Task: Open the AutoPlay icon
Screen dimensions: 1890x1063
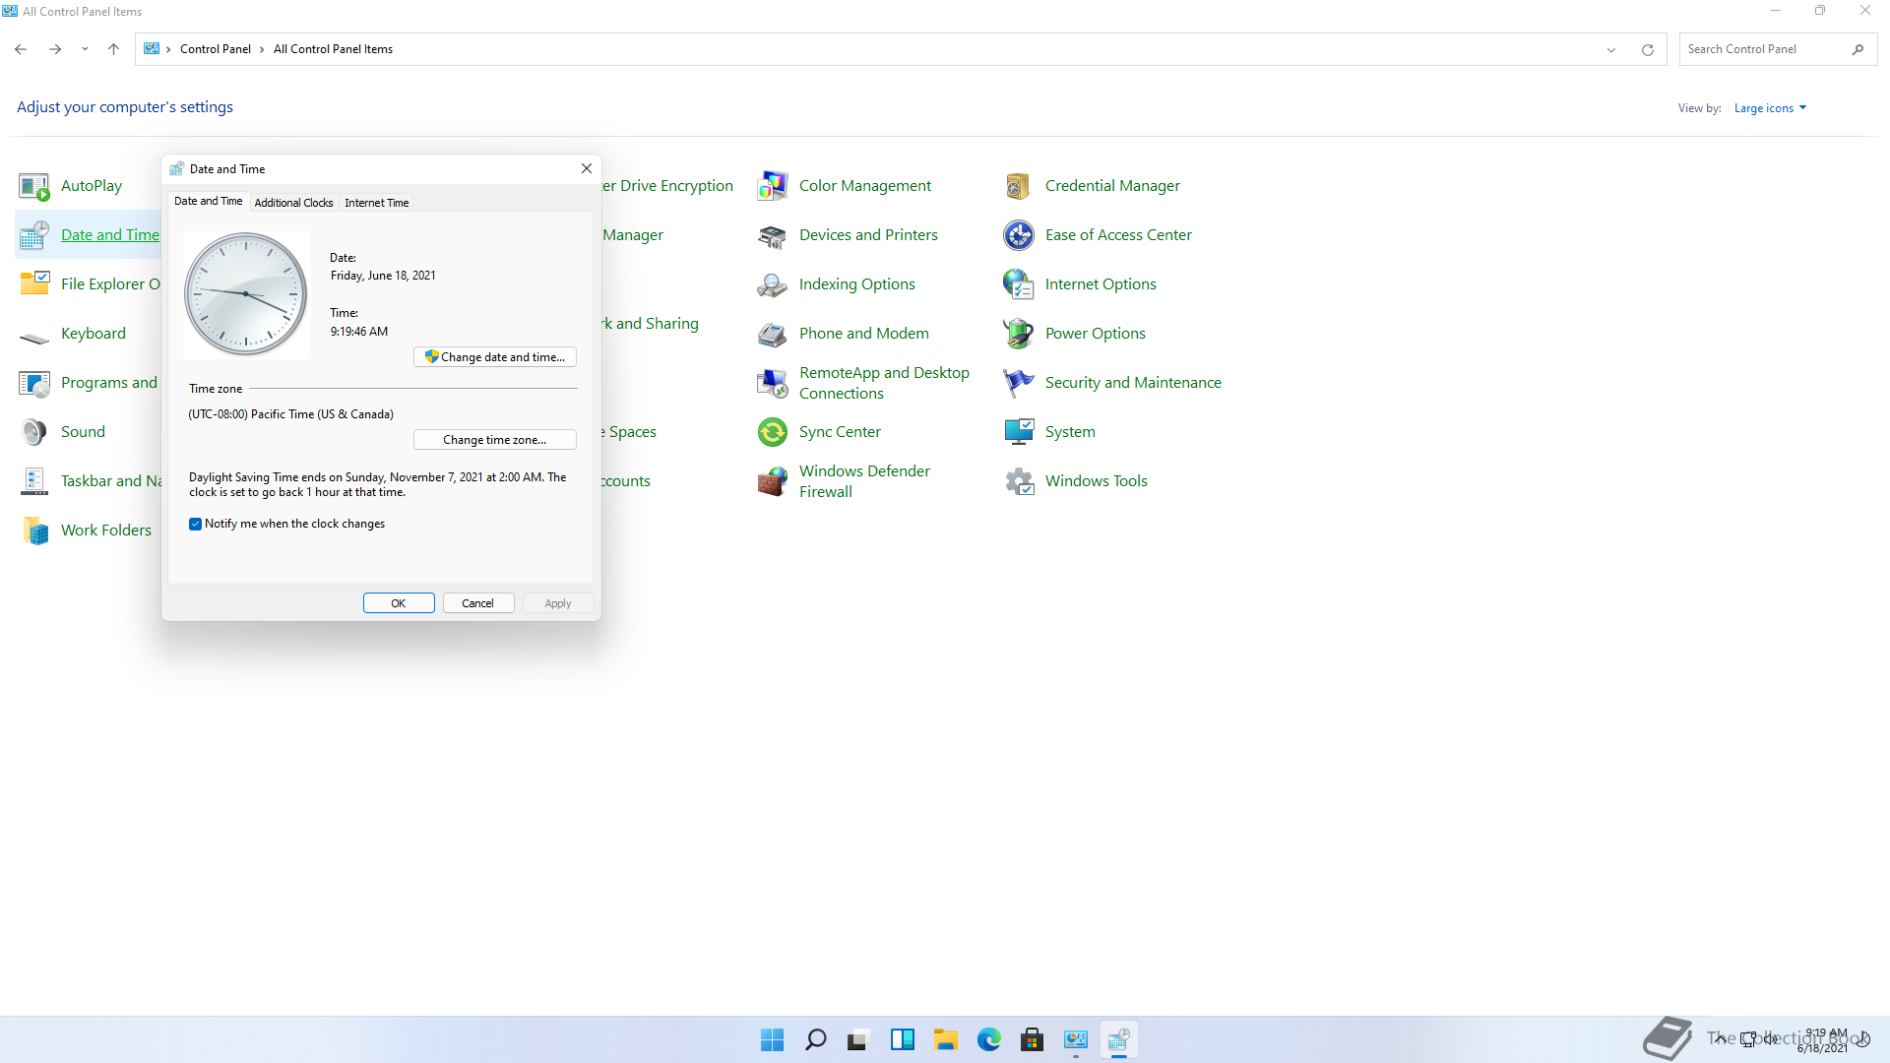Action: click(34, 186)
